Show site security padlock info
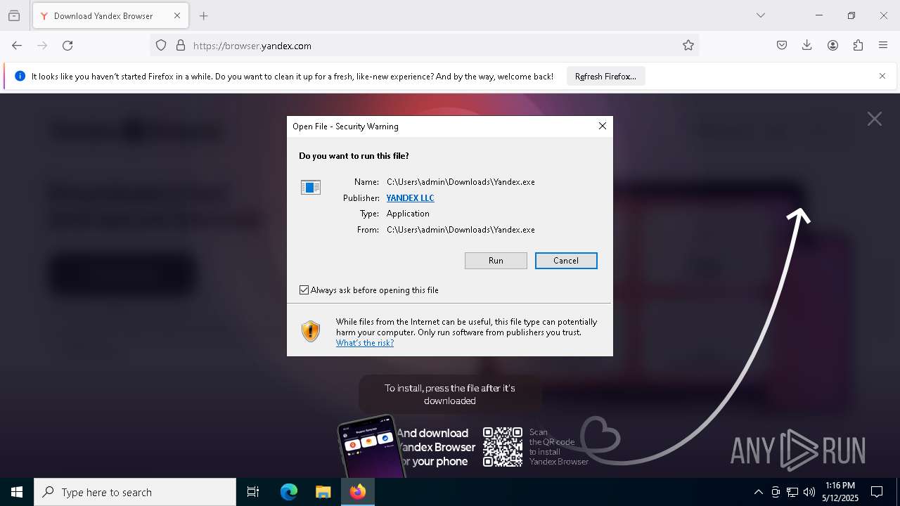Image resolution: width=900 pixels, height=506 pixels. pyautogui.click(x=181, y=46)
